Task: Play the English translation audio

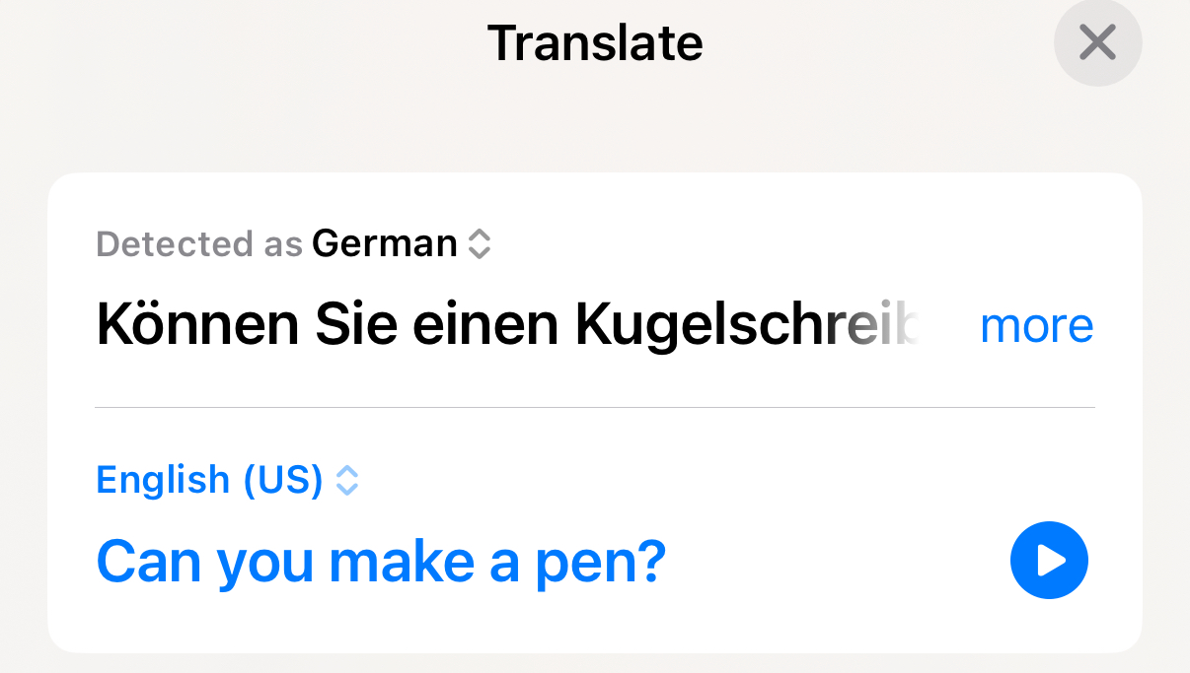Action: tap(1049, 561)
